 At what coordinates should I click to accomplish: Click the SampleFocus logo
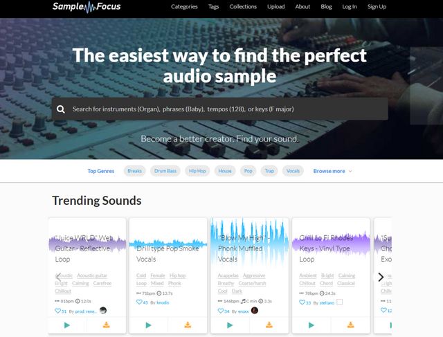(x=87, y=7)
